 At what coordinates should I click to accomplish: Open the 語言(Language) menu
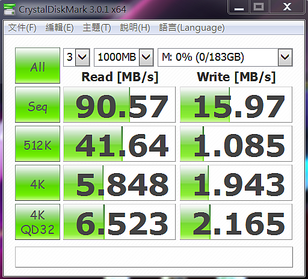pyautogui.click(x=192, y=28)
